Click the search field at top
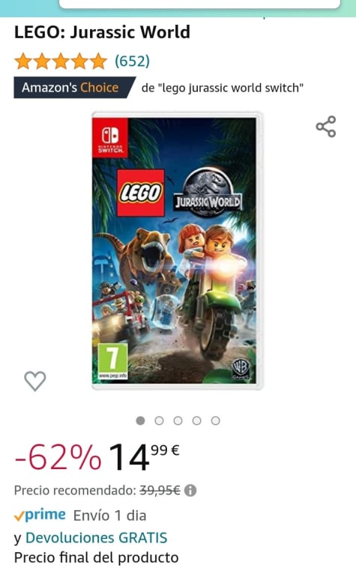 click(200, 4)
